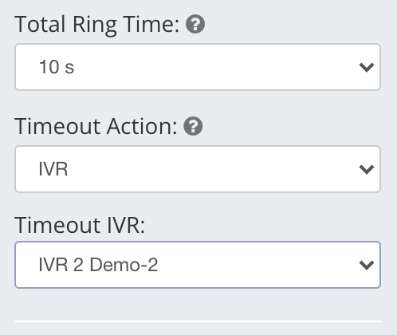This screenshot has width=397, height=335.
Task: Show the tooltip for ring time help
Action: (195, 24)
